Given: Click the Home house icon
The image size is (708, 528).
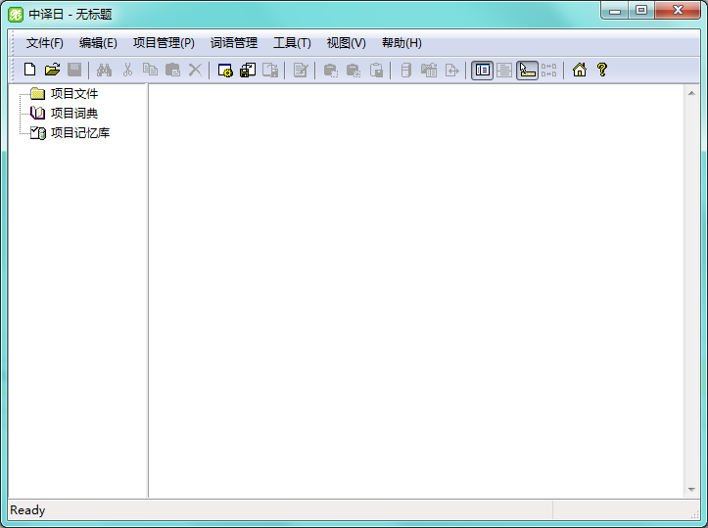Looking at the screenshot, I should [580, 70].
